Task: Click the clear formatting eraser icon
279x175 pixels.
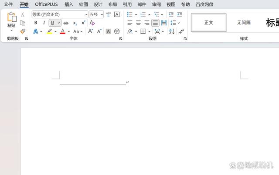Action: pos(92,23)
